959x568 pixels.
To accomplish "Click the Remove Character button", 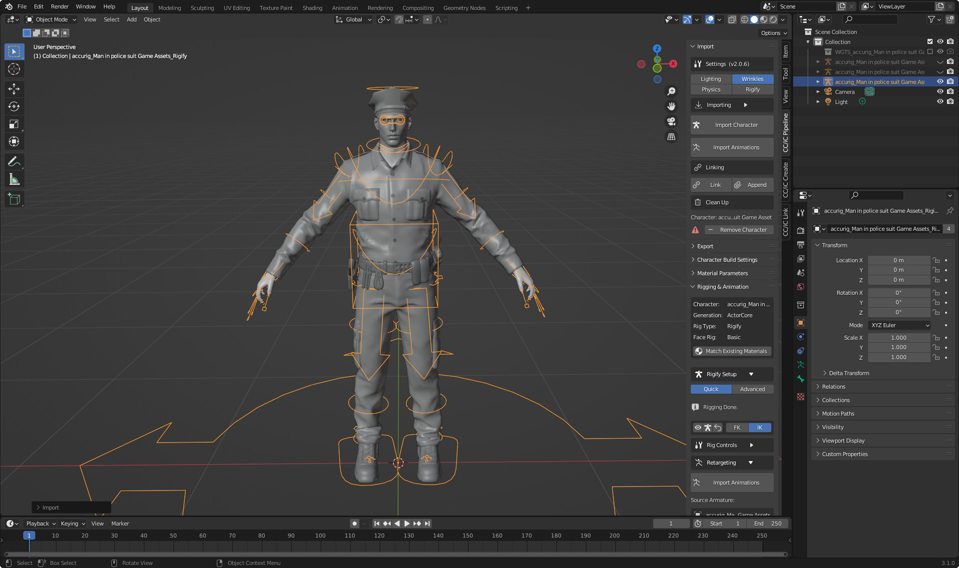I will pyautogui.click(x=739, y=230).
